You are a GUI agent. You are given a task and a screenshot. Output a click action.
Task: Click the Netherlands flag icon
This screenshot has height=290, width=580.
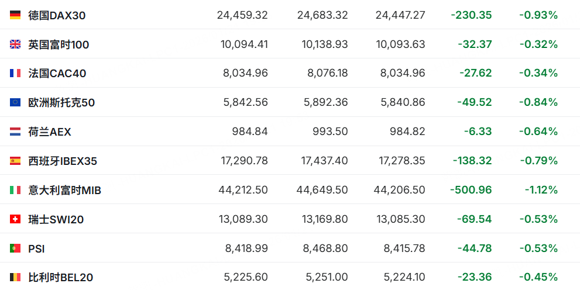pyautogui.click(x=15, y=132)
